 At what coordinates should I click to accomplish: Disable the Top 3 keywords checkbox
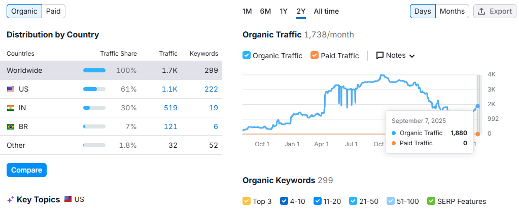coord(247,201)
